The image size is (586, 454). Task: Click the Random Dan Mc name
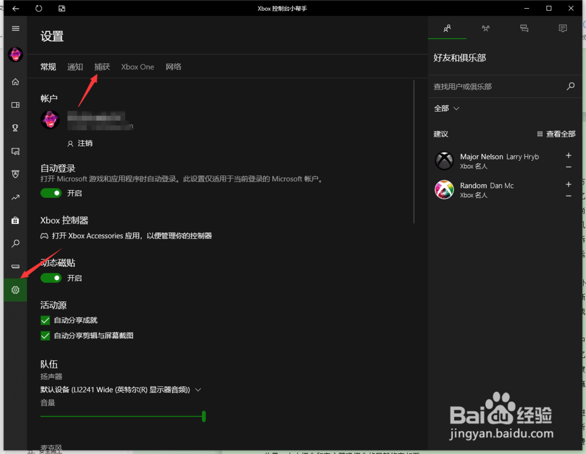486,185
